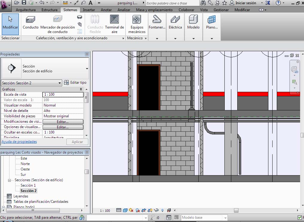
Task: Expand the Fontanería panel dropdown
Action: pos(157,38)
